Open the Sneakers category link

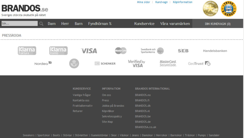click(29, 135)
